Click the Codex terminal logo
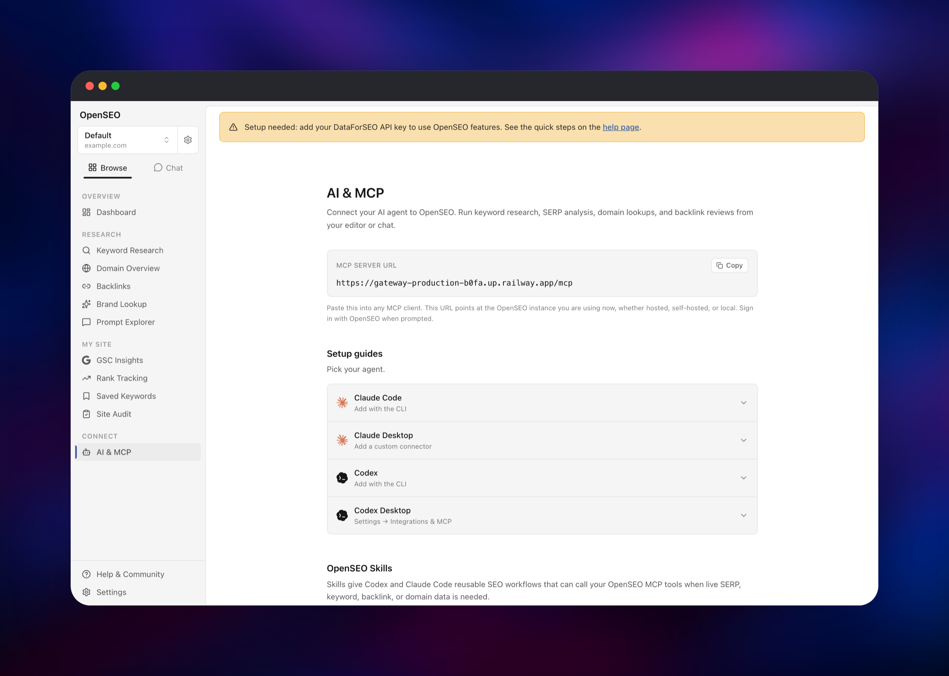 click(342, 478)
